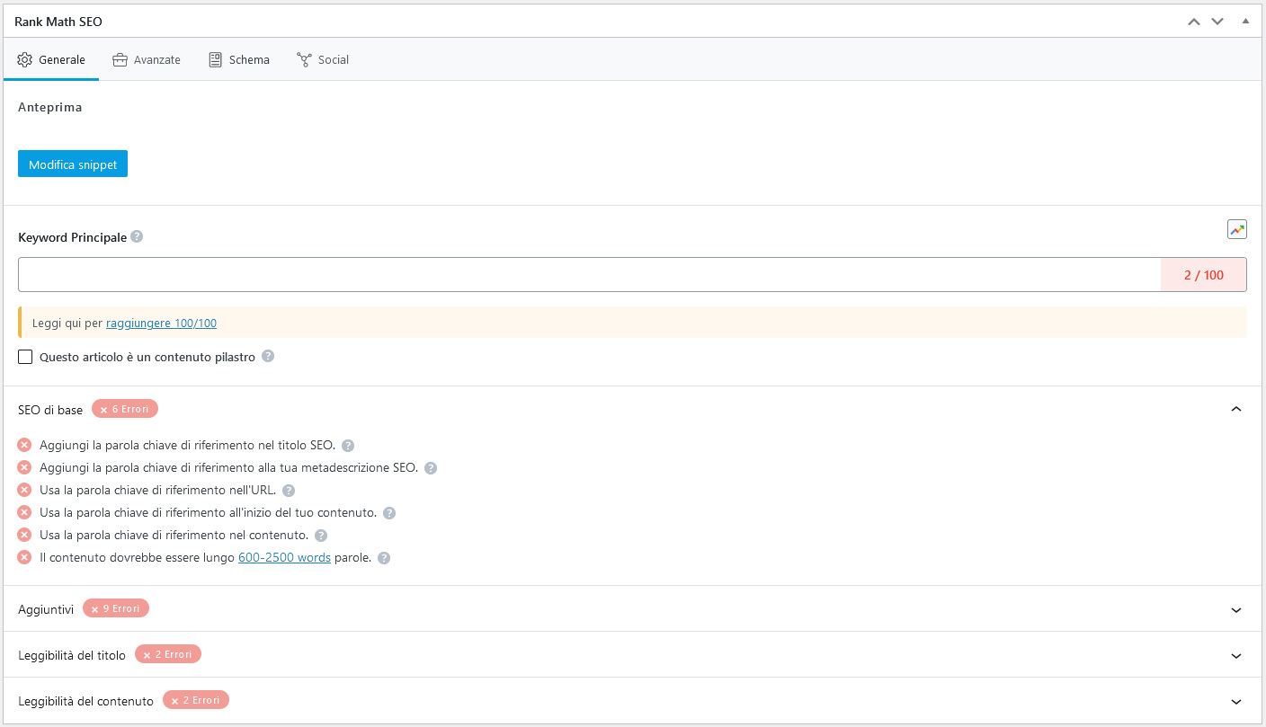Click the Modifica snippet button
This screenshot has width=1266, height=727.
[73, 164]
